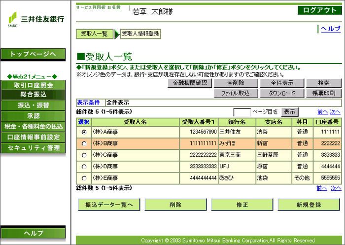Click the lower 前へ link below table

coord(322,188)
